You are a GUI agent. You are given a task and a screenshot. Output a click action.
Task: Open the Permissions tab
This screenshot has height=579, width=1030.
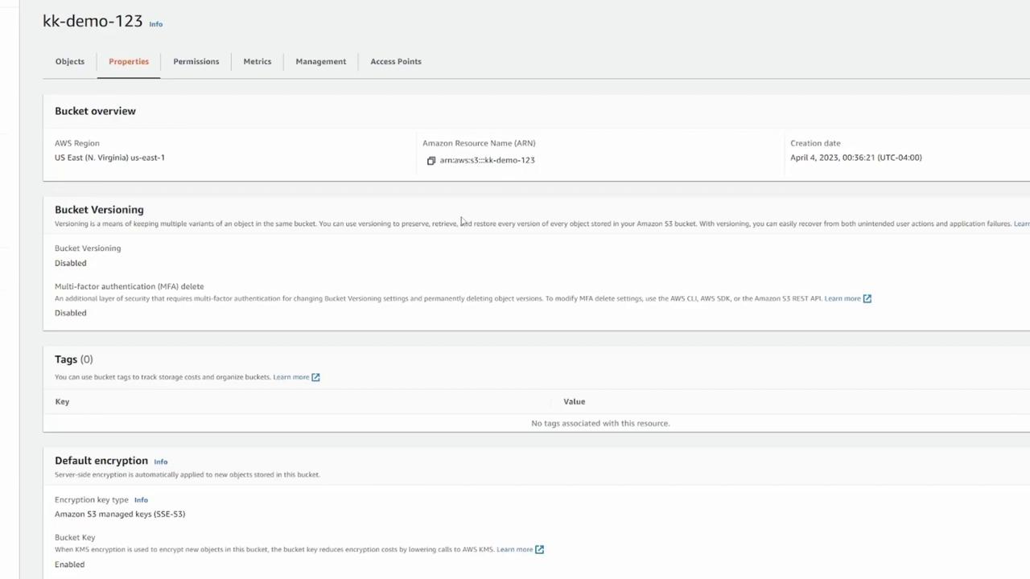(x=196, y=61)
